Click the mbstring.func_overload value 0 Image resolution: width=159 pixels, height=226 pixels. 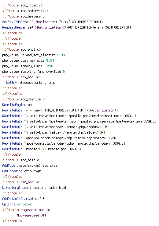[64, 72]
